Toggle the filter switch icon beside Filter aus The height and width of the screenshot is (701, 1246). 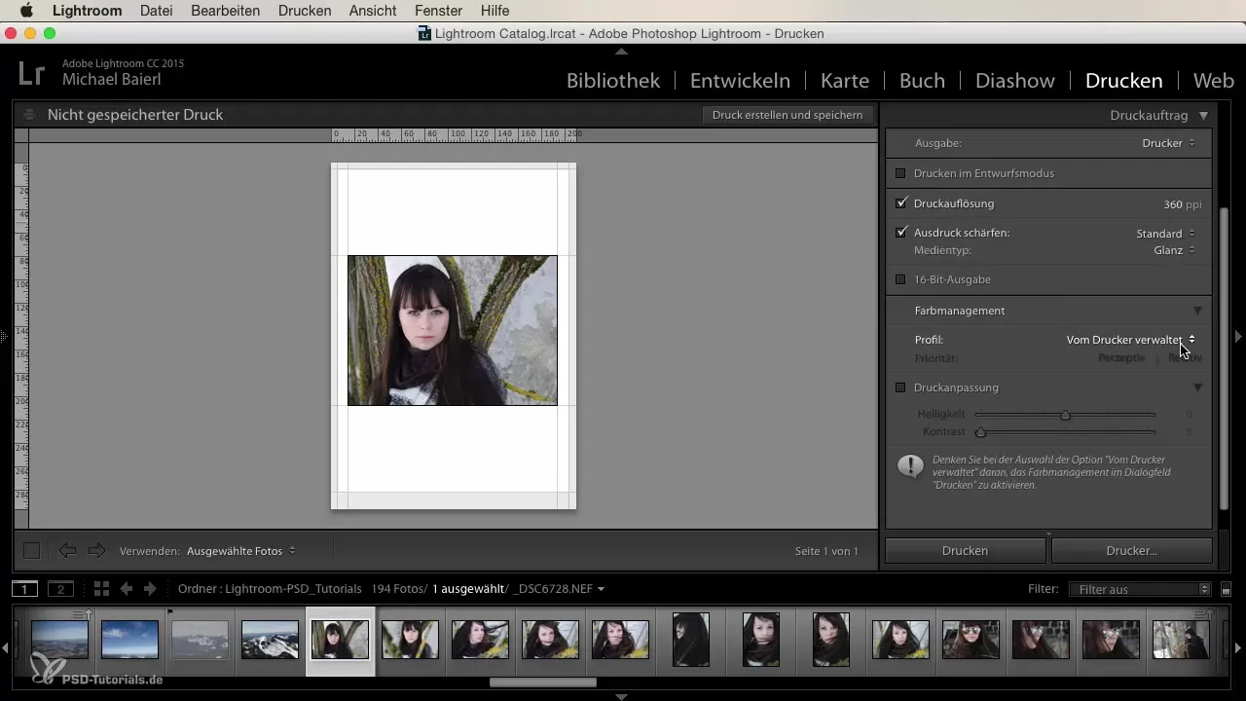1227,589
